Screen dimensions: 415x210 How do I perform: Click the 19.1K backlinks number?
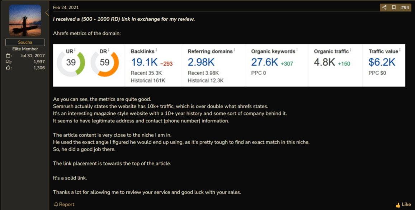click(144, 62)
